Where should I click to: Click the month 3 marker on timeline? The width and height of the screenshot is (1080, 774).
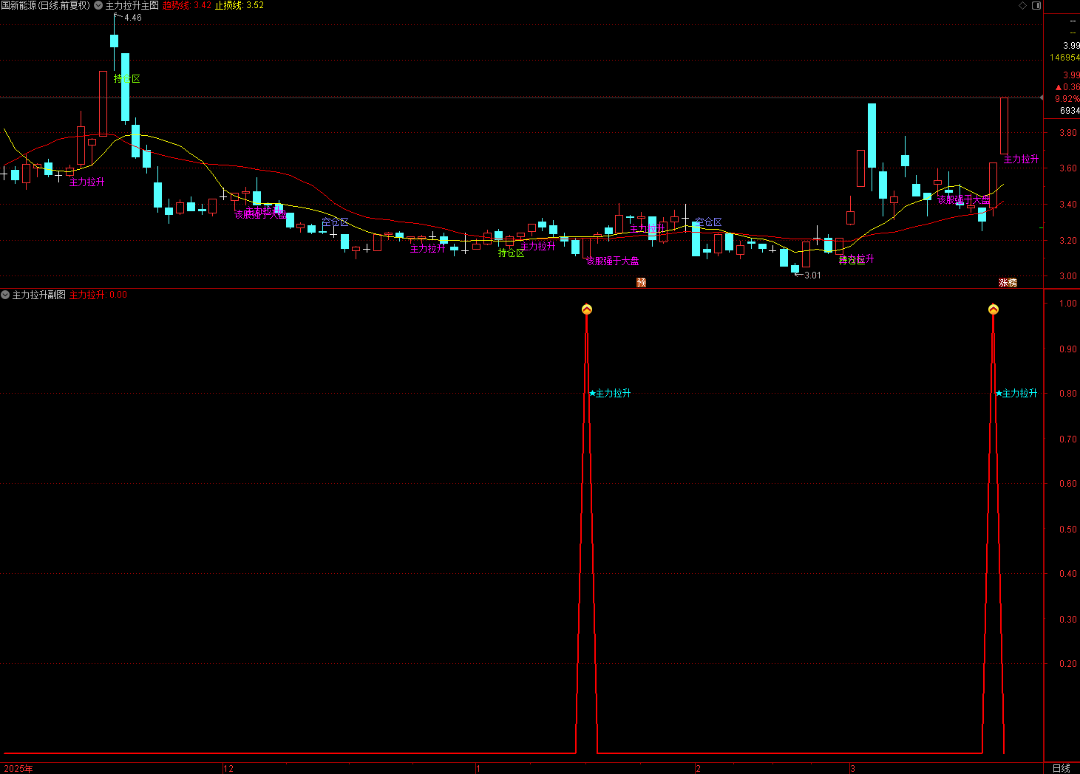coord(852,769)
